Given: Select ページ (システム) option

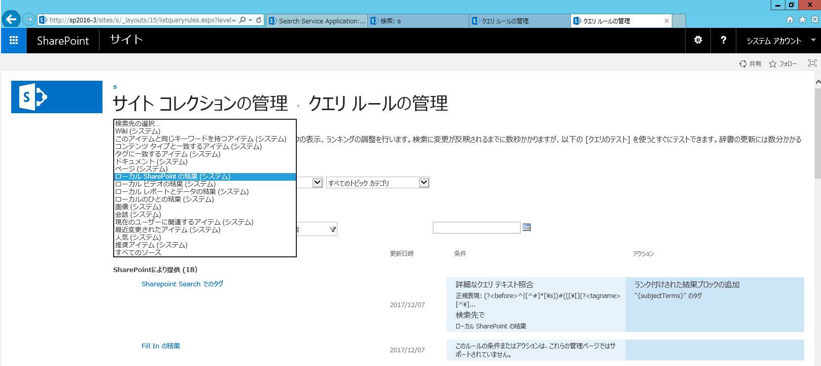Looking at the screenshot, I should (x=205, y=169).
